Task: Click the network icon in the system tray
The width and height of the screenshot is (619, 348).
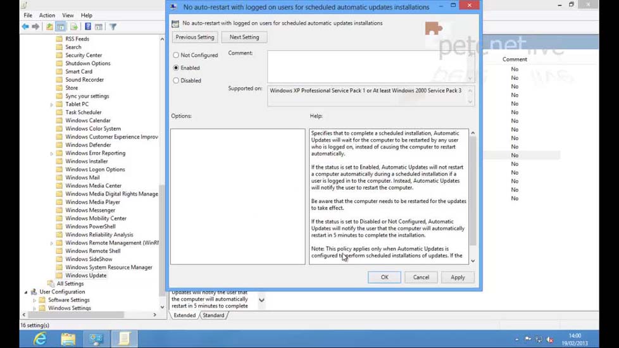Action: point(539,339)
